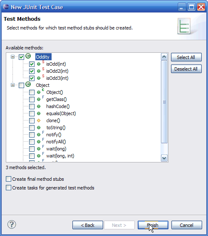Cancel the New JUnit Test Case dialog
The image size is (208, 236).
click(187, 225)
